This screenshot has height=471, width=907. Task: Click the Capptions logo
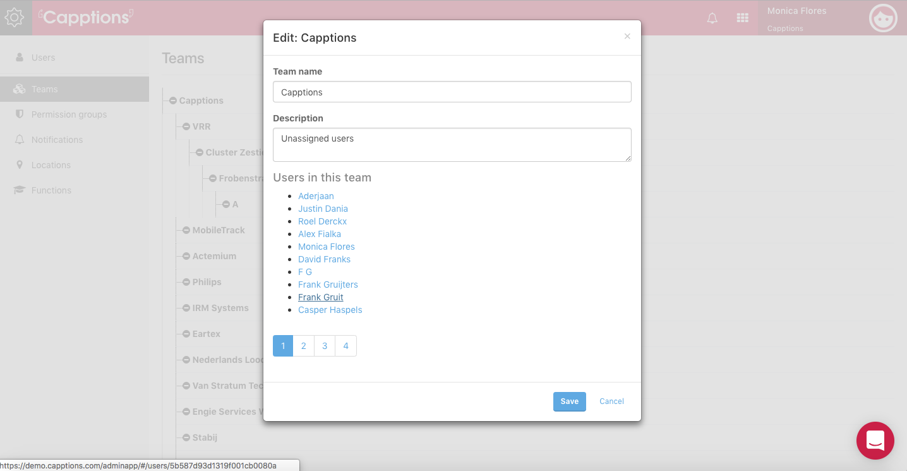[x=86, y=17]
